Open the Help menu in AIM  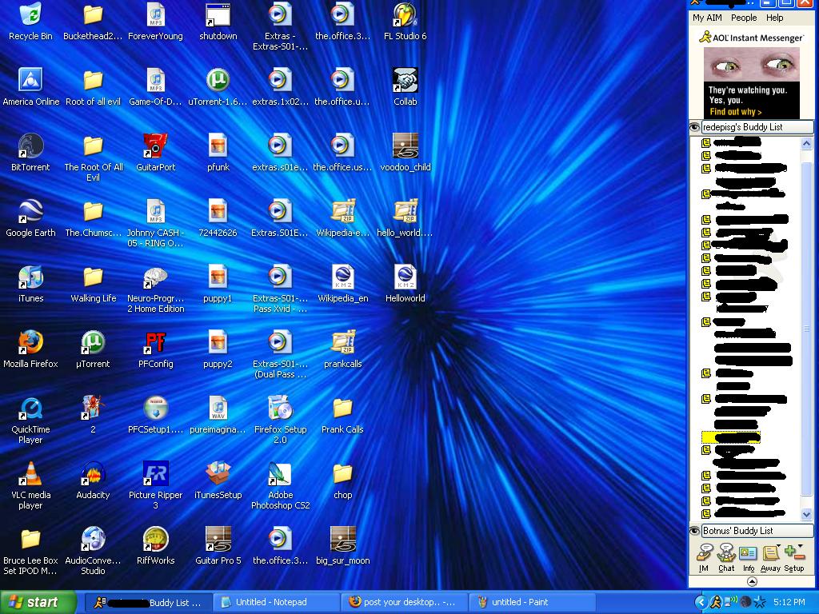pos(774,18)
